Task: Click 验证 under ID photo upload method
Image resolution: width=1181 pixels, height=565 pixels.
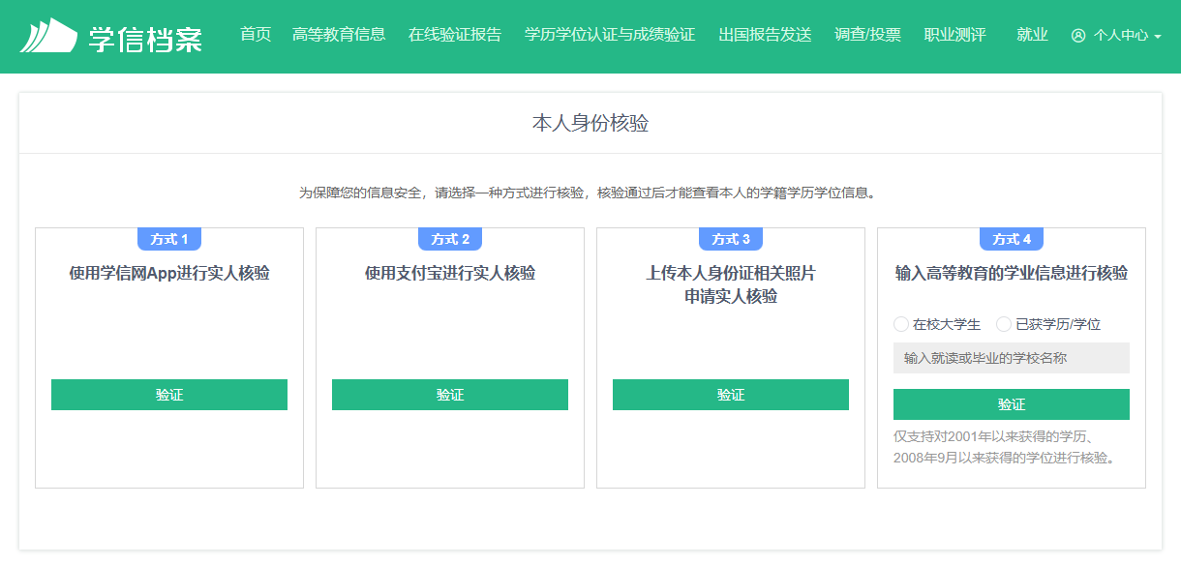Action: pos(730,395)
